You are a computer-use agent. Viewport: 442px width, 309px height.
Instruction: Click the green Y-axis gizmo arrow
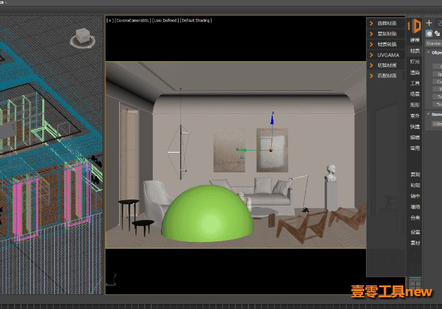click(x=241, y=149)
